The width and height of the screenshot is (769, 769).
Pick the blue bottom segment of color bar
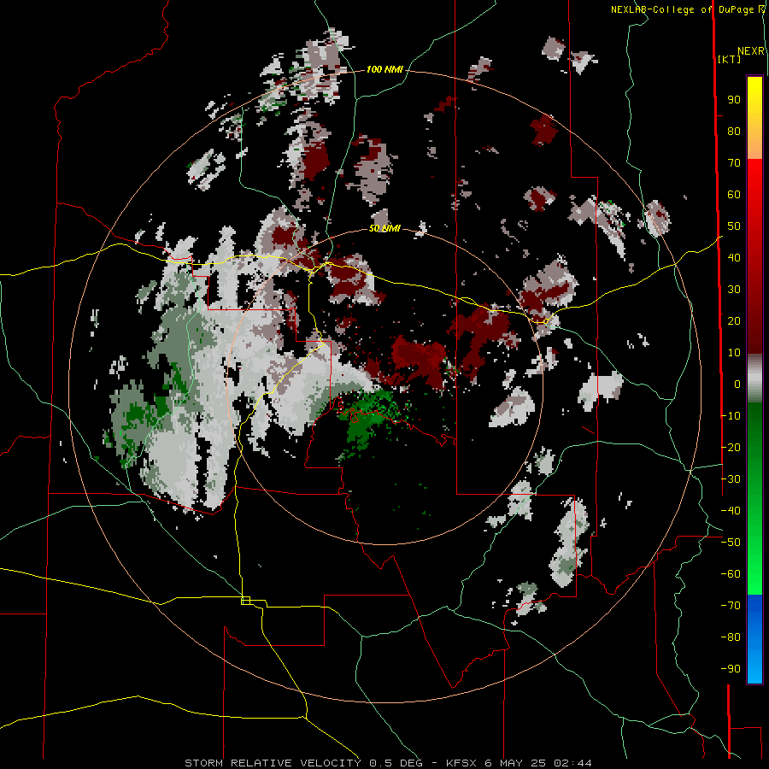point(754,639)
